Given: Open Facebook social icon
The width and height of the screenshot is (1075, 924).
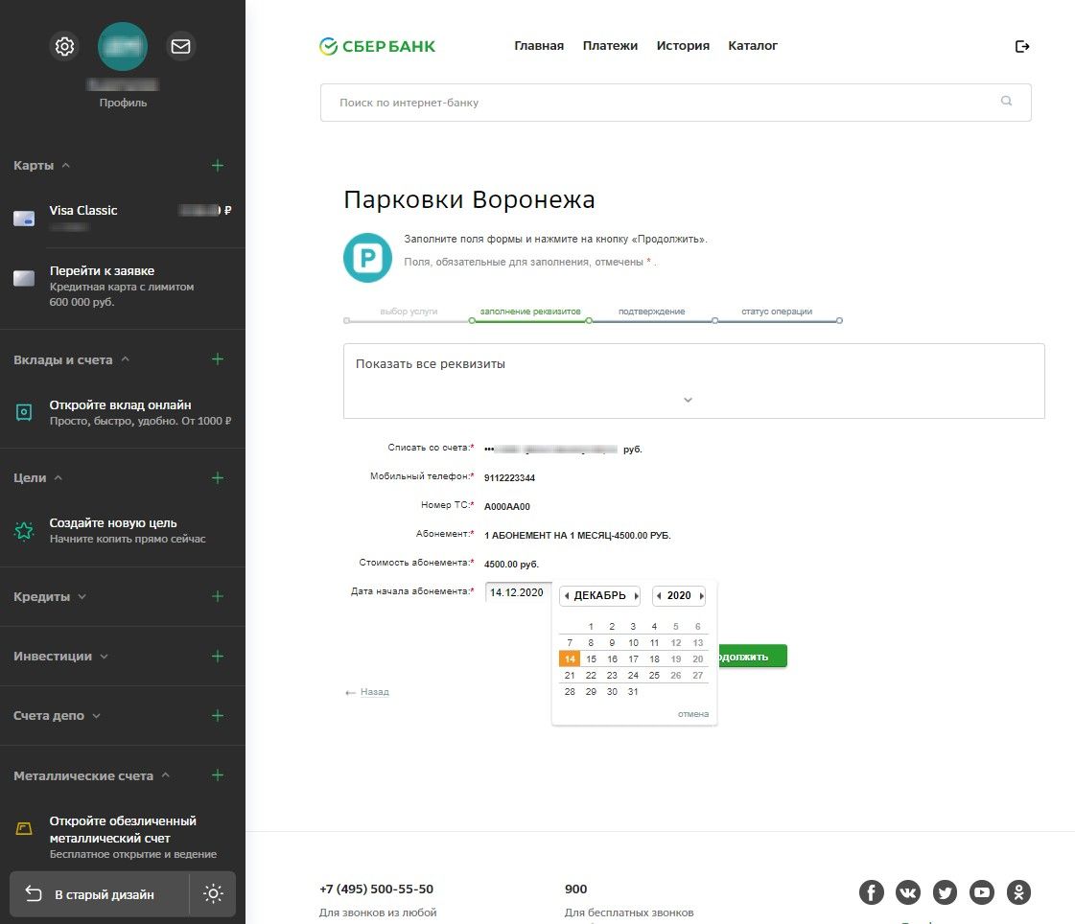Looking at the screenshot, I should pyautogui.click(x=872, y=892).
